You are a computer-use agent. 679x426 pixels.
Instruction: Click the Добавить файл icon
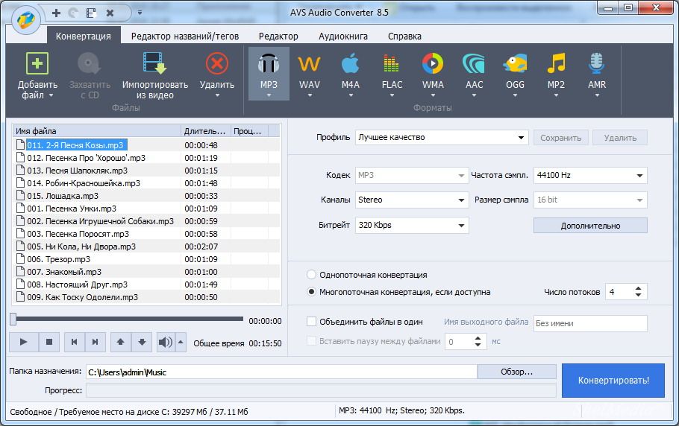point(37,63)
